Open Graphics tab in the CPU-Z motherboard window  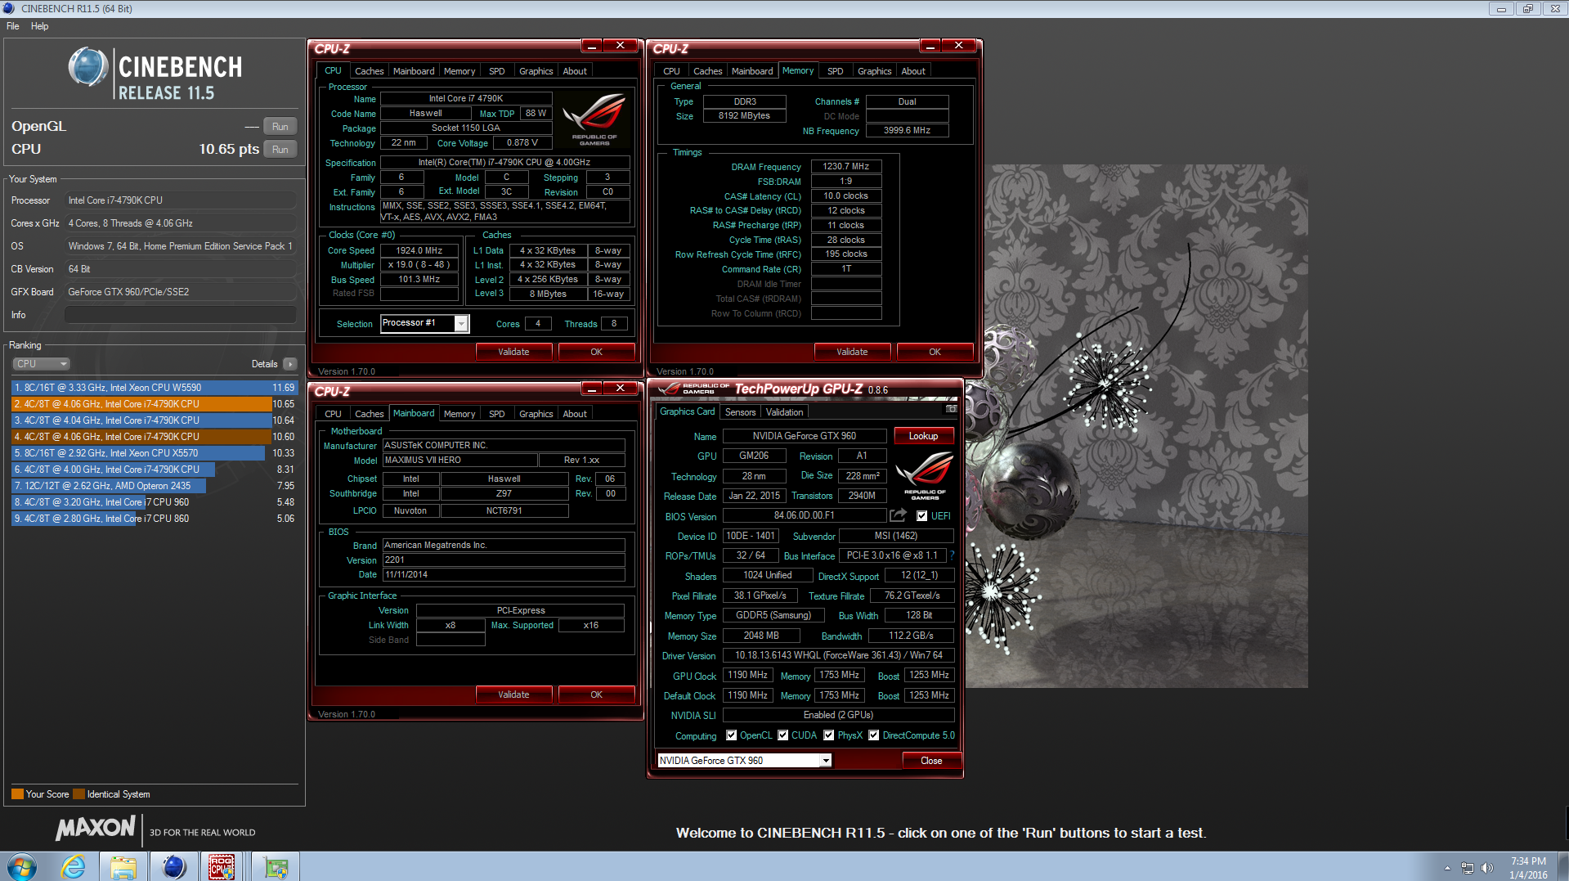click(x=536, y=414)
